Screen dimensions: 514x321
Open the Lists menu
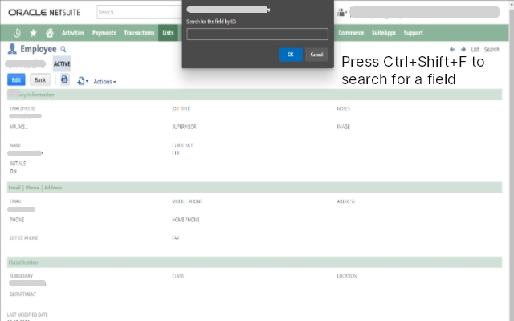point(168,33)
